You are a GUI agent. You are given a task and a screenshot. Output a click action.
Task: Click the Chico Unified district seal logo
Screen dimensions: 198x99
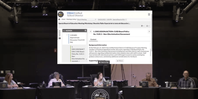[x=61, y=14]
